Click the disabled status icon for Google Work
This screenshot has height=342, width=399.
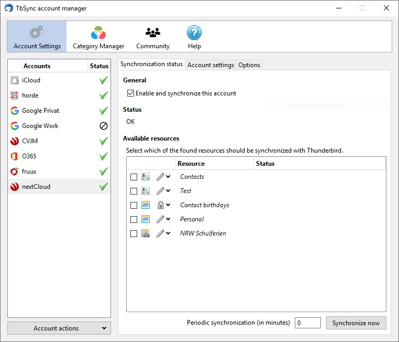[x=104, y=126]
